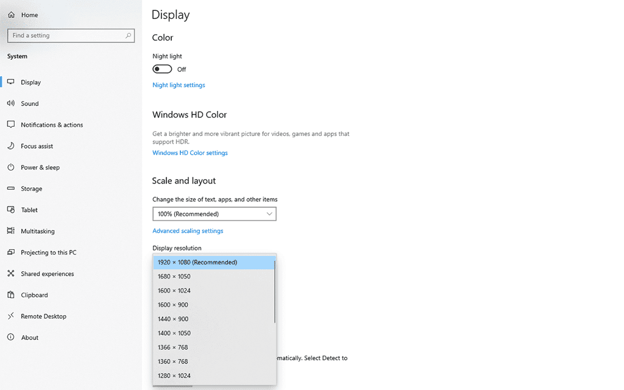Open Projecting to this PC settings
The image size is (624, 390).
(12, 252)
